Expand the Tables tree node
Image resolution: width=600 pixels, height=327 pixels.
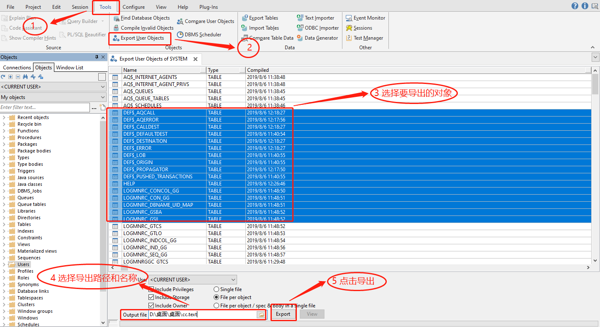point(4,224)
